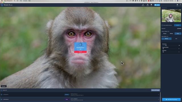This screenshot has height=102, width=182.
Task: Open the Edit menu
Action: pyautogui.click(x=18, y=1)
